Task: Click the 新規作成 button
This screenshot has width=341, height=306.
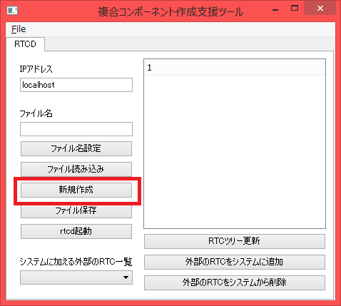Action: coord(76,190)
